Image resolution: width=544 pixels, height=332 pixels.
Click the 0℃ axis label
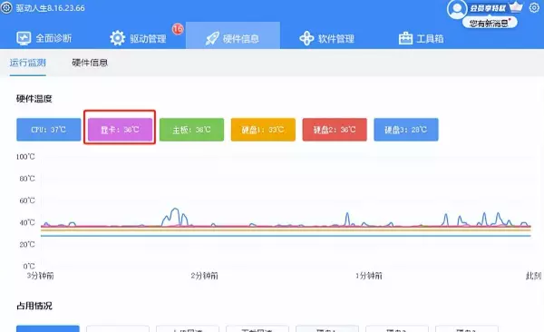point(29,266)
